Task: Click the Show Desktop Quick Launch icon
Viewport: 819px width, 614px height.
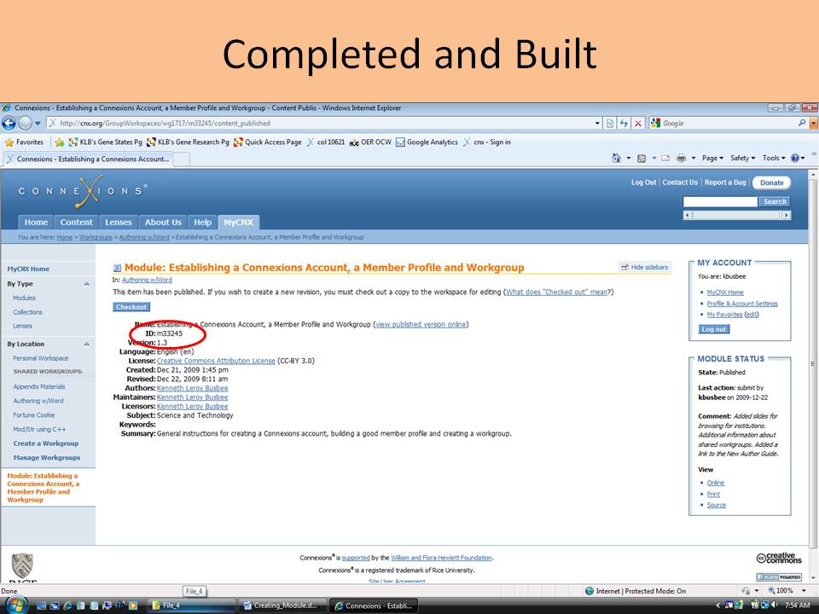Action: [42, 605]
